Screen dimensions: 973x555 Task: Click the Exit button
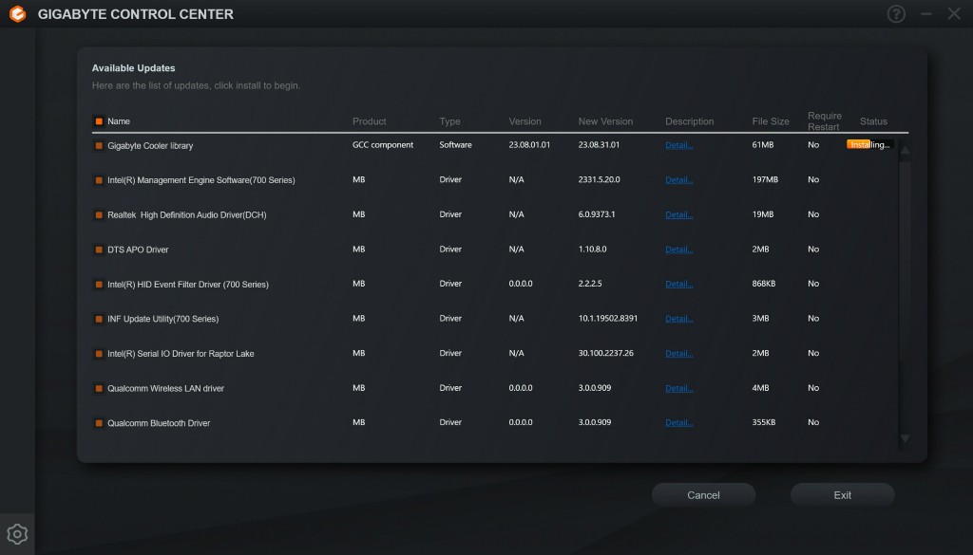(842, 495)
